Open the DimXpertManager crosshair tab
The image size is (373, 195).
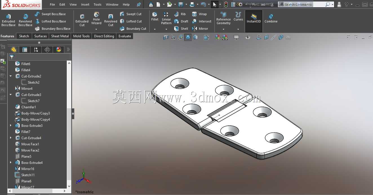click(47, 50)
